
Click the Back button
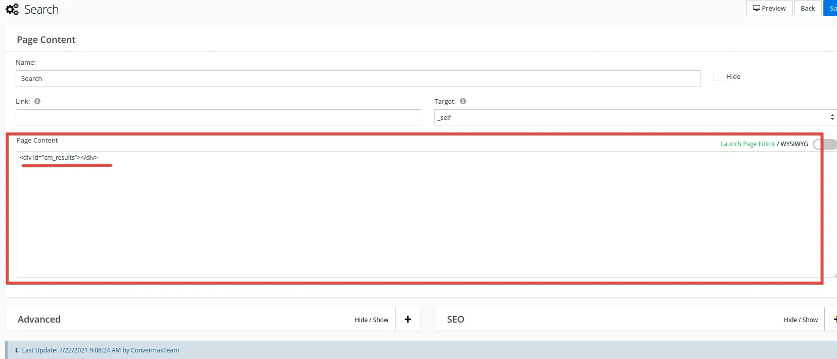tap(808, 8)
